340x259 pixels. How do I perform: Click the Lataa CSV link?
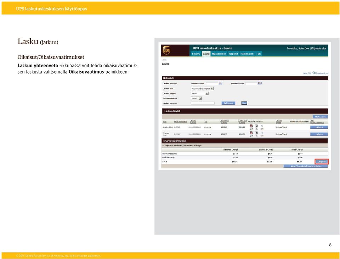click(x=307, y=73)
